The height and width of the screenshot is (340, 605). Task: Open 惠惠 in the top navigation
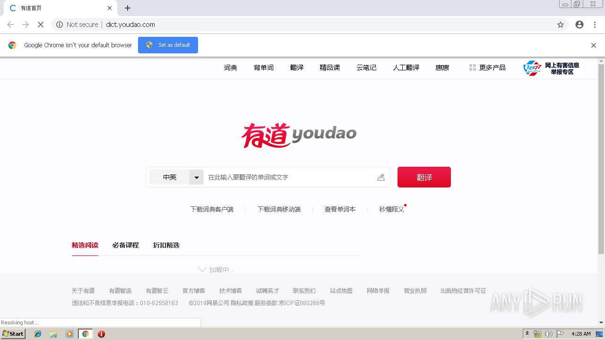pyautogui.click(x=442, y=68)
